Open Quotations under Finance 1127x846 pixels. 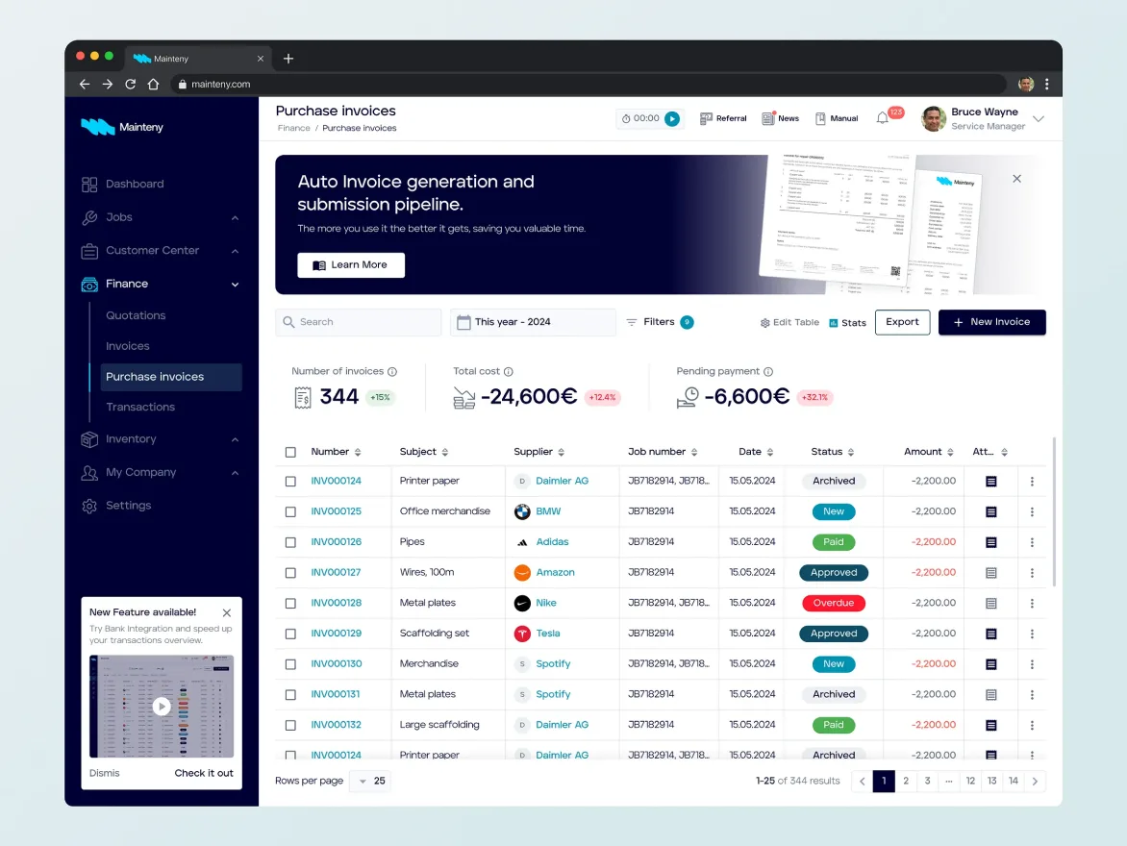(x=136, y=315)
